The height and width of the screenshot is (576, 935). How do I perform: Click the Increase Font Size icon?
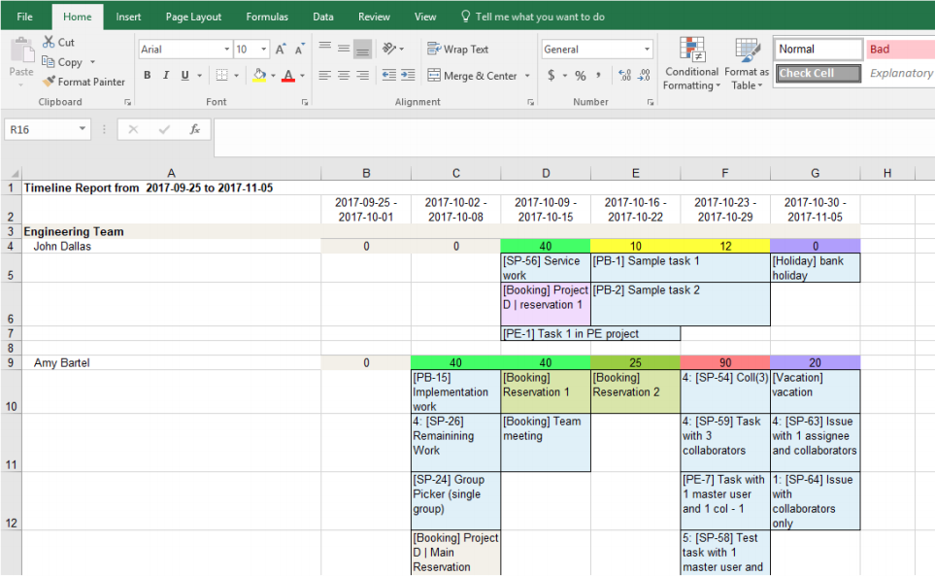point(281,50)
